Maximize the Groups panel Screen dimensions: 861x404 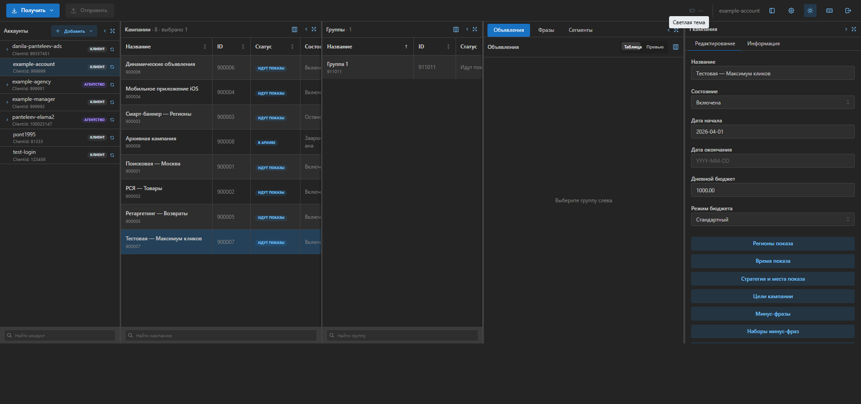pos(475,29)
